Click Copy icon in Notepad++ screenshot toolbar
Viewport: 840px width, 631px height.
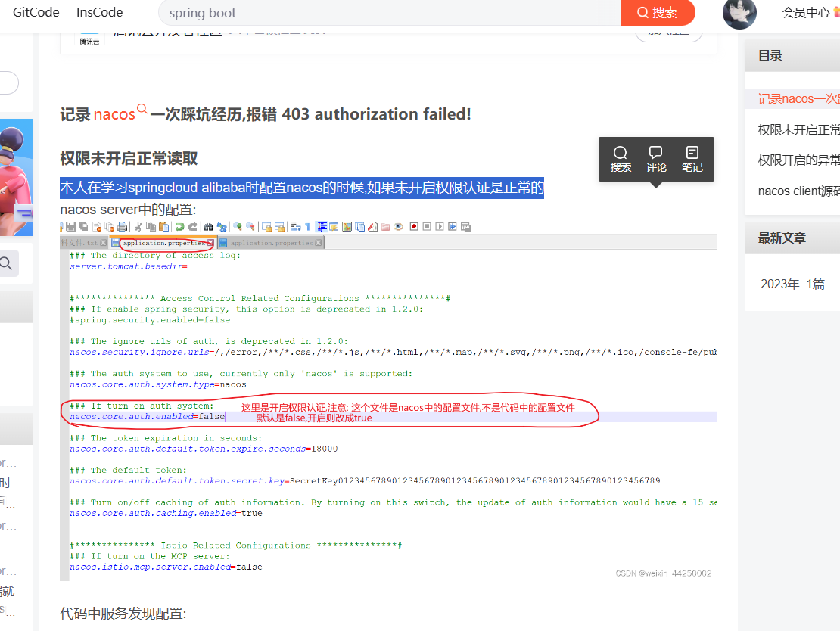point(151,226)
